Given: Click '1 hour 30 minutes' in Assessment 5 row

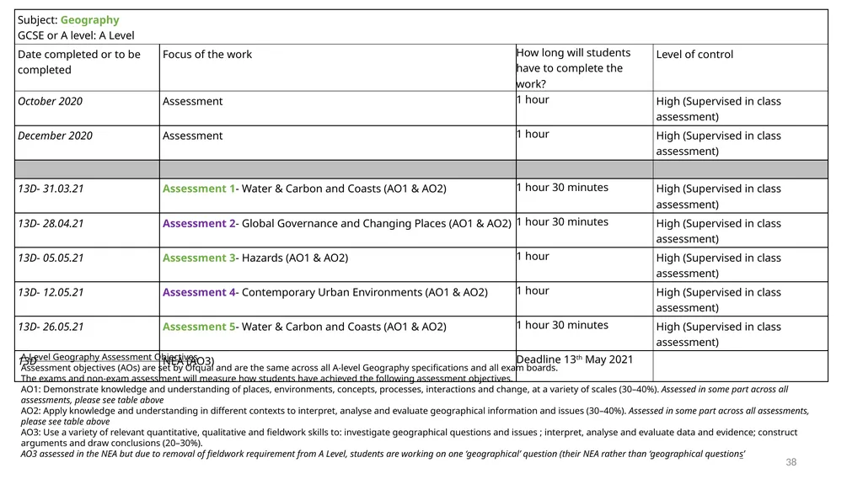Looking at the screenshot, I should (562, 325).
